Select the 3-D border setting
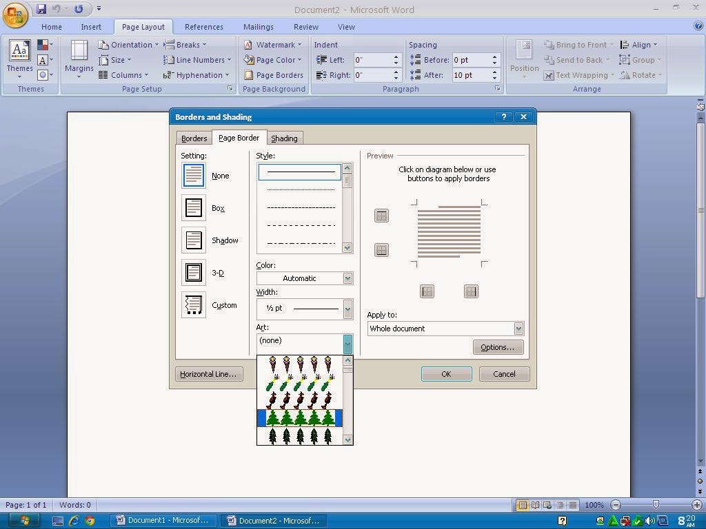 click(x=193, y=272)
